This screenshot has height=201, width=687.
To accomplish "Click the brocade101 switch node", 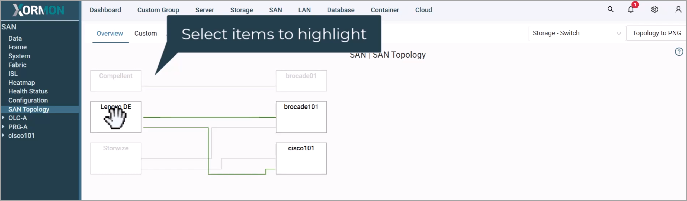I will click(301, 117).
